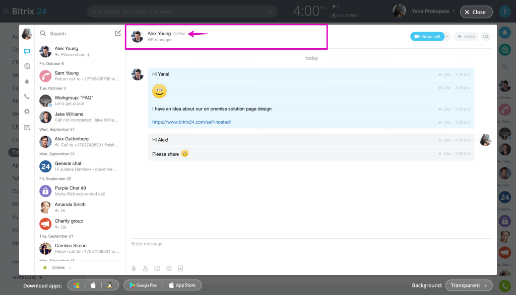The width and height of the screenshot is (516, 295).
Task: Open Purple Chat #9
Action: coord(79,191)
